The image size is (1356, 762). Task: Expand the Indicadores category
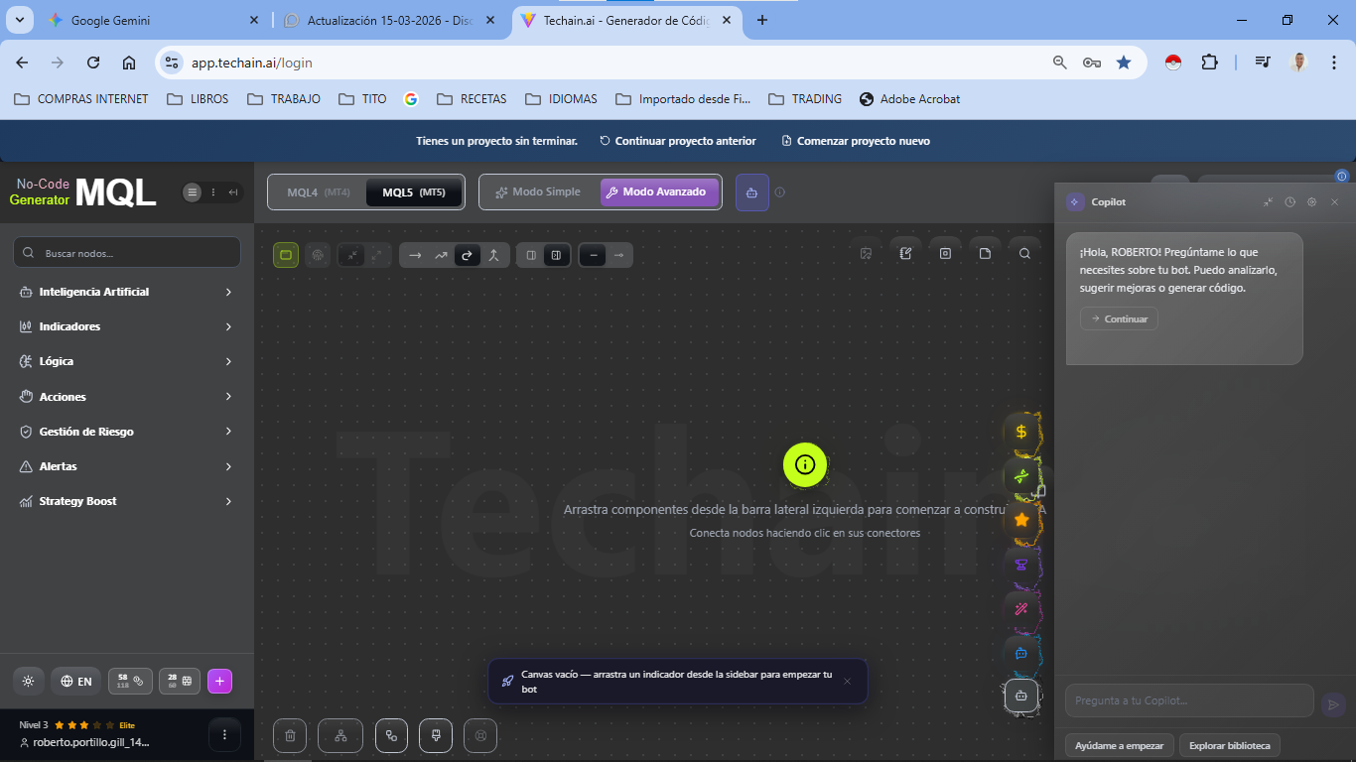[126, 326]
